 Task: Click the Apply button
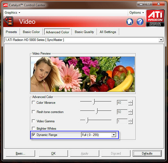pos(85,153)
